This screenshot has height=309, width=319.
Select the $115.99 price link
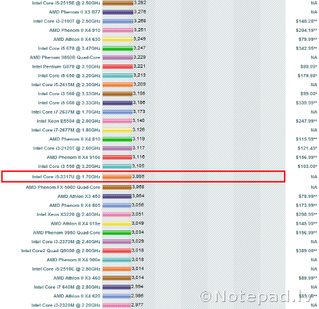(306, 139)
